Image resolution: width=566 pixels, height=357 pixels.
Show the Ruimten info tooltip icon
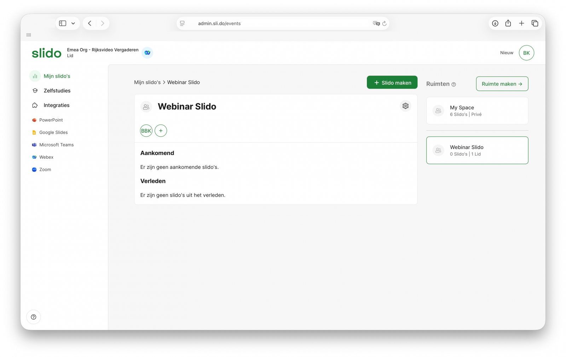point(454,84)
